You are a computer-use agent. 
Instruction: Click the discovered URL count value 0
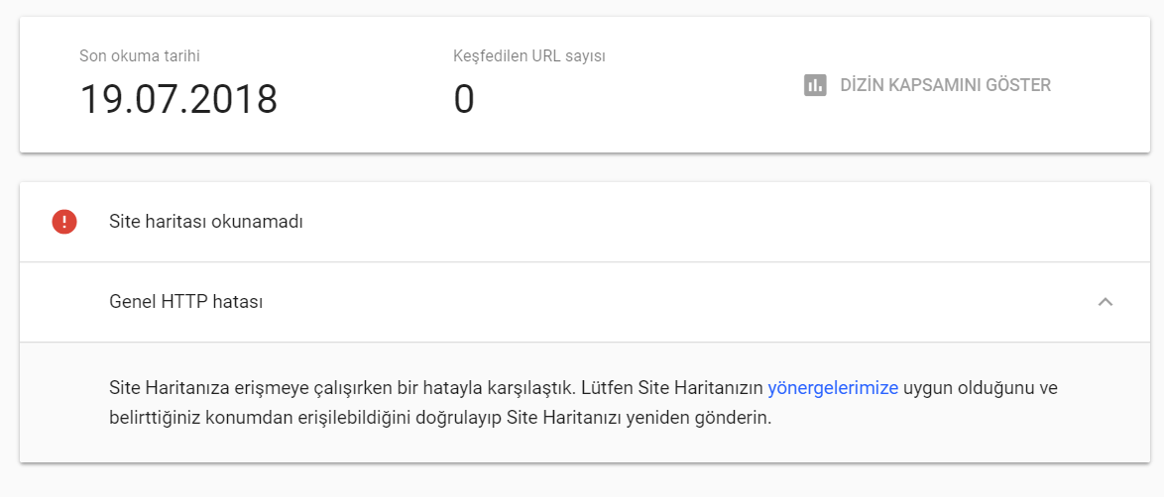[x=464, y=100]
